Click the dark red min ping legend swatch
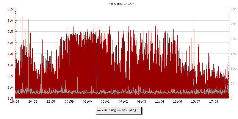The height and width of the screenshot is (119, 238). click(99, 110)
